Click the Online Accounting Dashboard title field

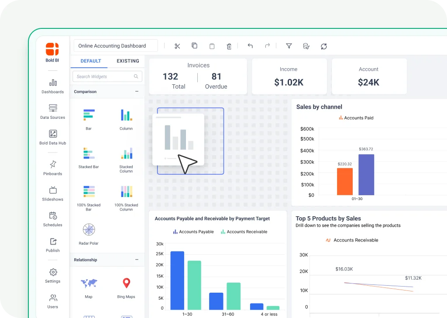(x=115, y=45)
